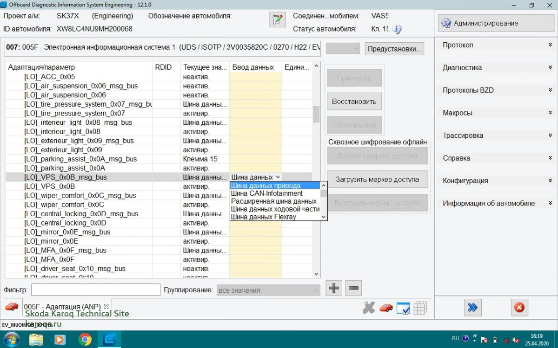
Task: Open the 'Шина данных' combo box in VPS row
Action: (x=256, y=177)
